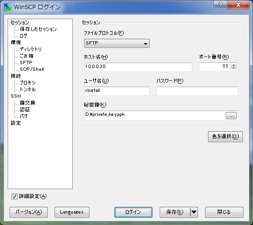Click the WinSCP icon in the title bar
This screenshot has width=253, height=225.
(x=8, y=7)
